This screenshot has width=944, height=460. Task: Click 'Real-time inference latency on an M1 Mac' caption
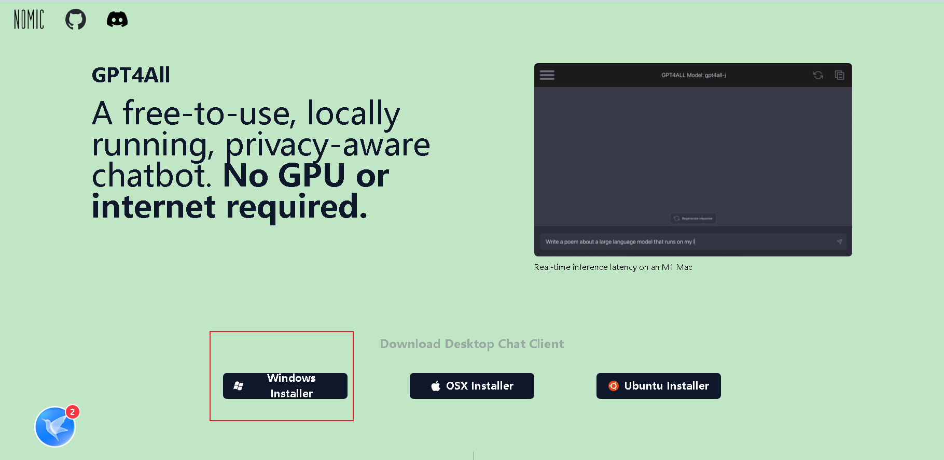pyautogui.click(x=613, y=267)
